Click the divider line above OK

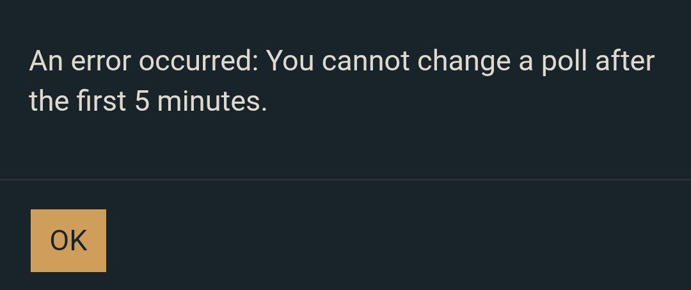345,180
